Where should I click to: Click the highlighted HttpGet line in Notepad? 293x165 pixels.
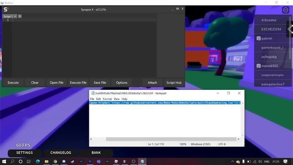165,103
